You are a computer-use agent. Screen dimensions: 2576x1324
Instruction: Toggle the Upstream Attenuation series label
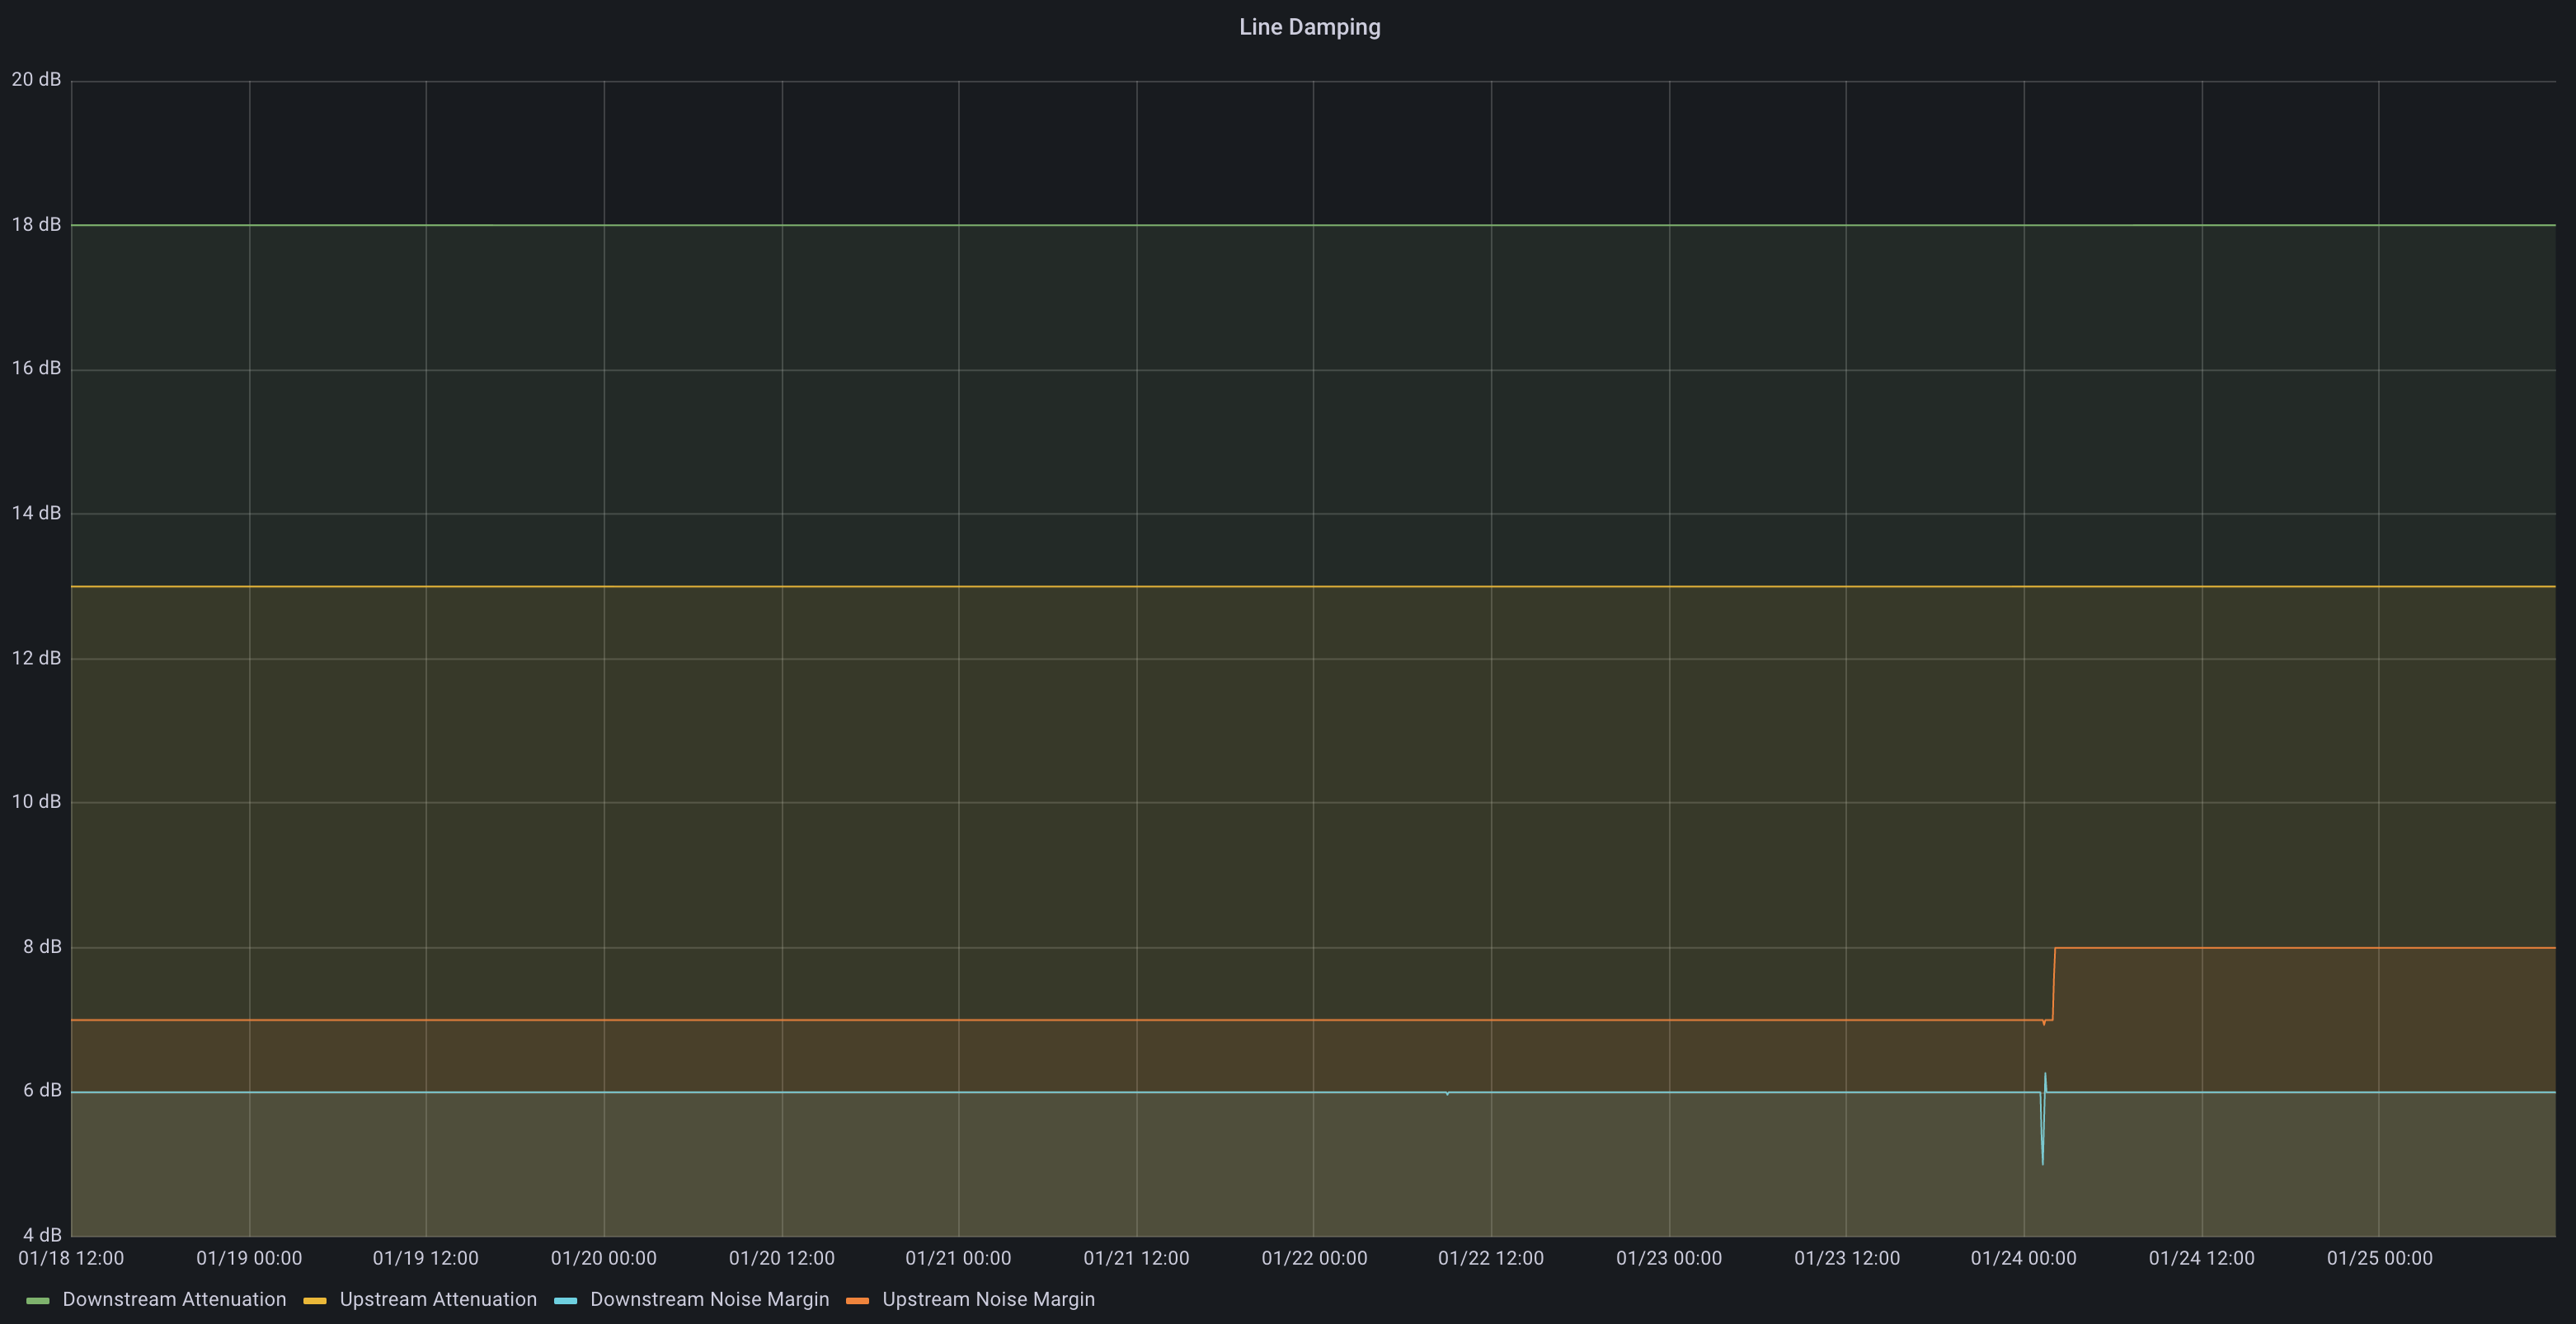[x=438, y=1299]
